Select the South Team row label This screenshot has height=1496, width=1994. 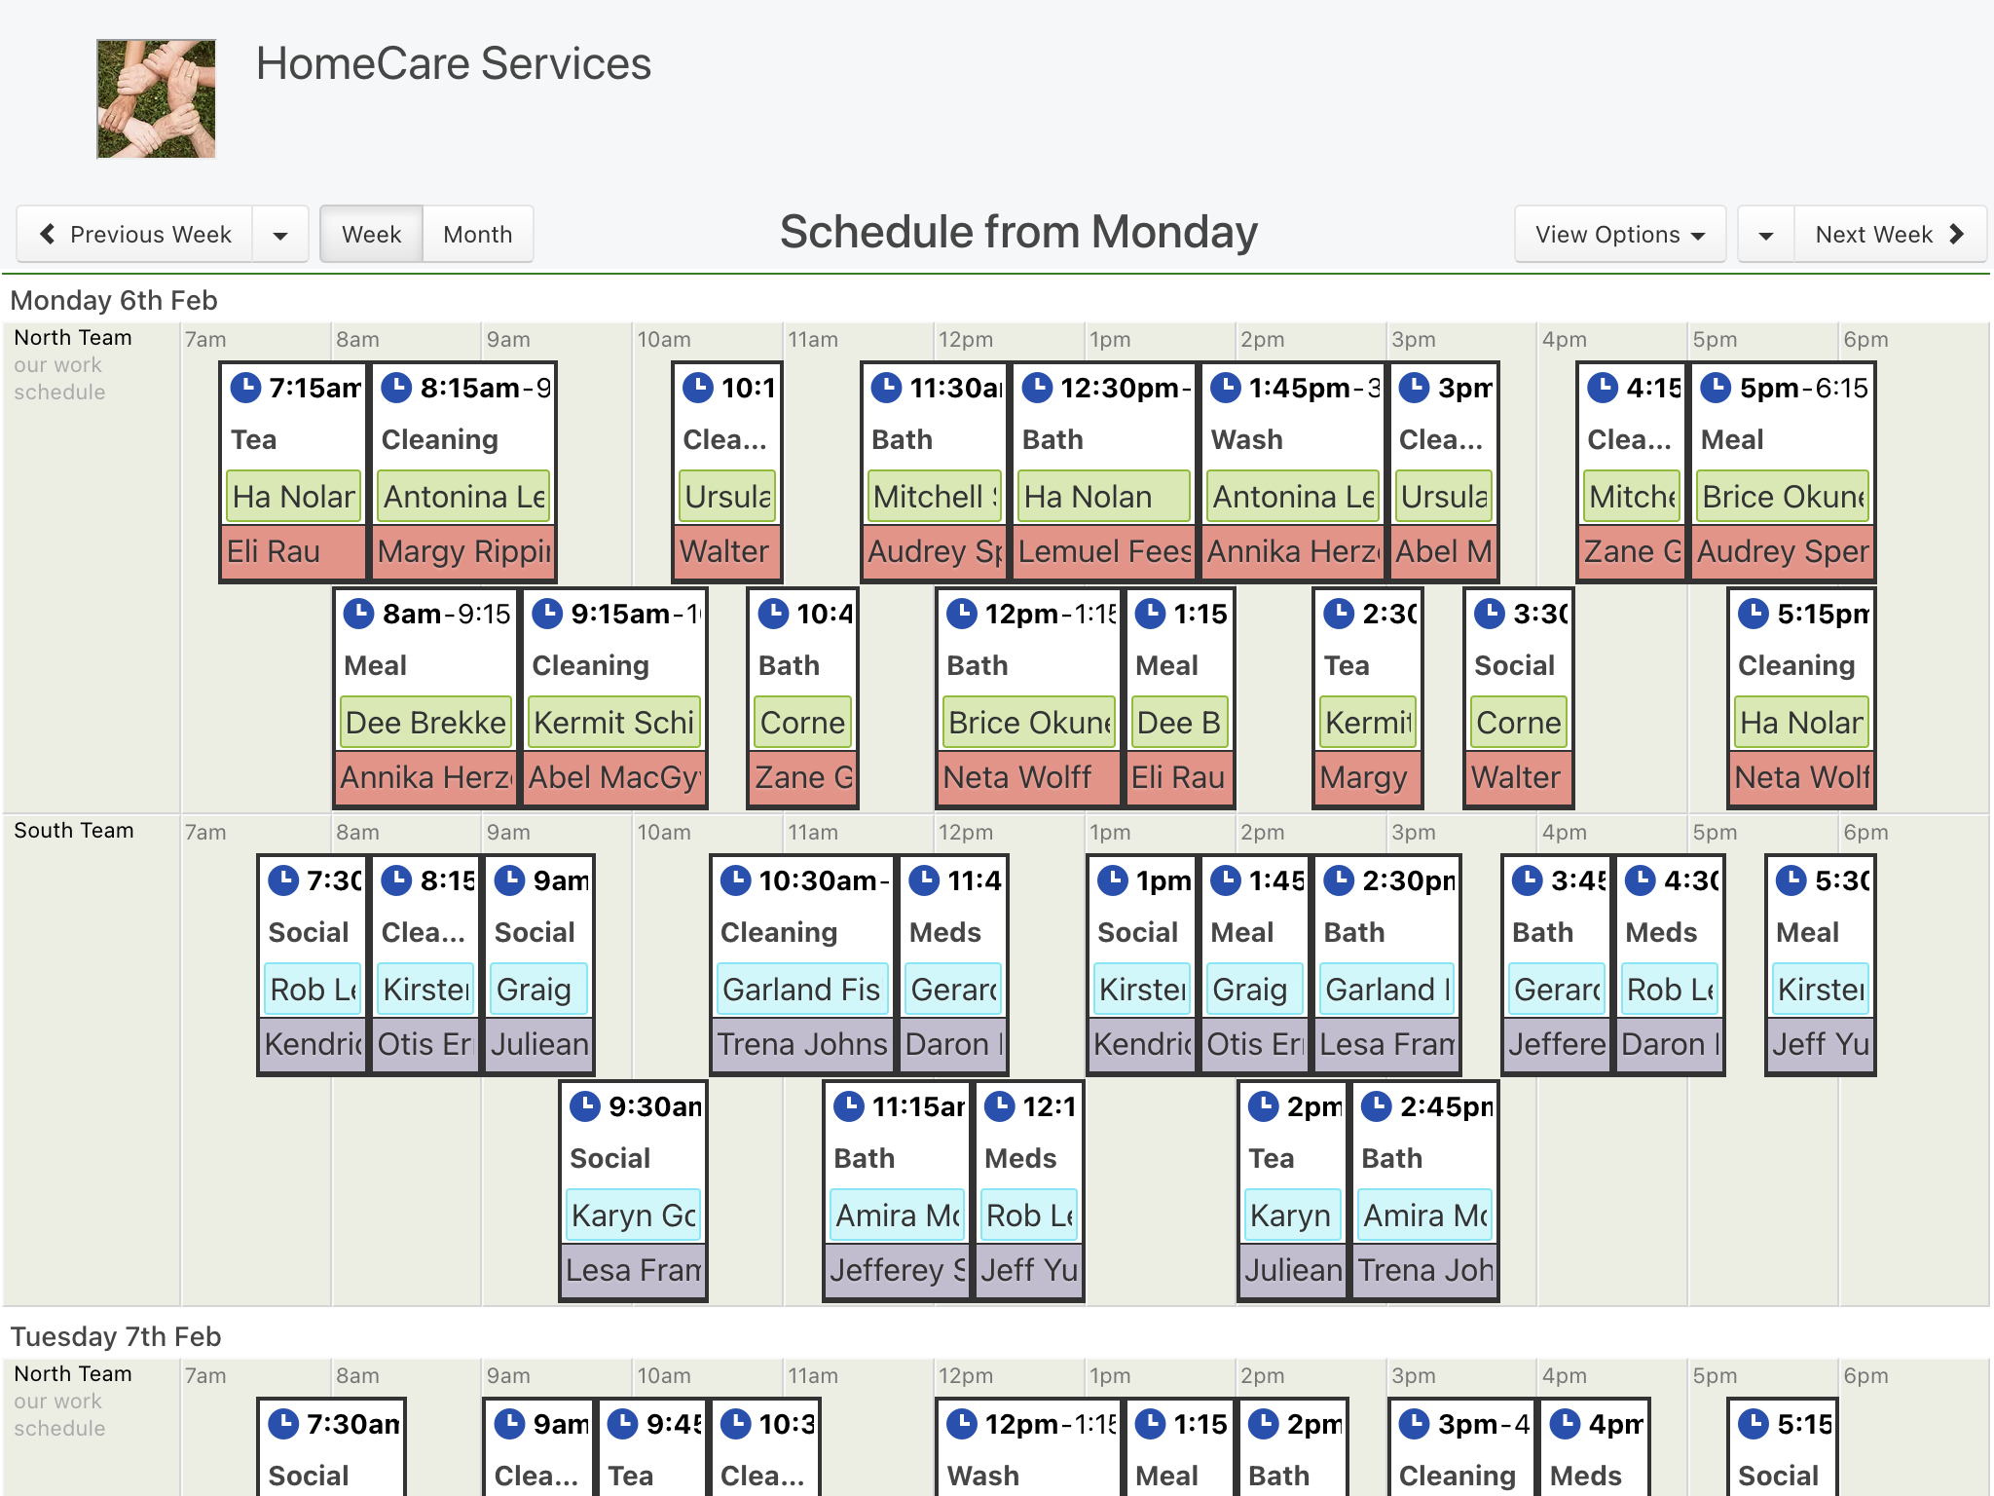pyautogui.click(x=74, y=830)
